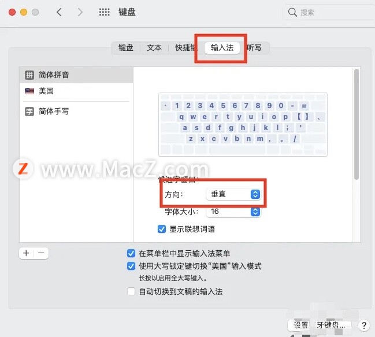Select 简体手写 input source

pos(76,112)
